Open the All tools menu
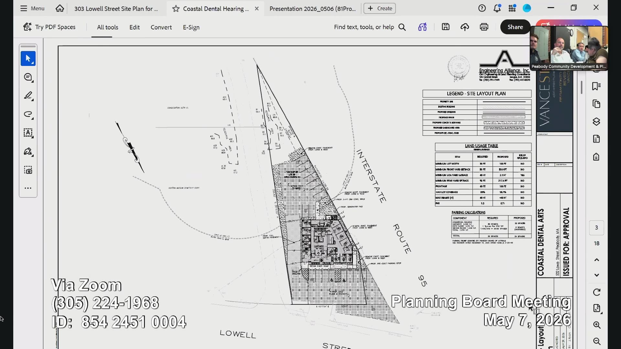 click(x=108, y=27)
